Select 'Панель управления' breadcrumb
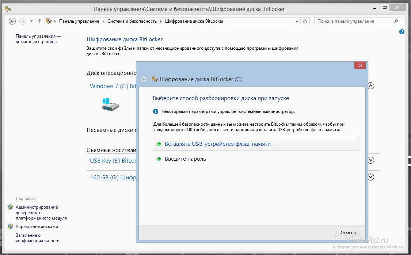 79,21
